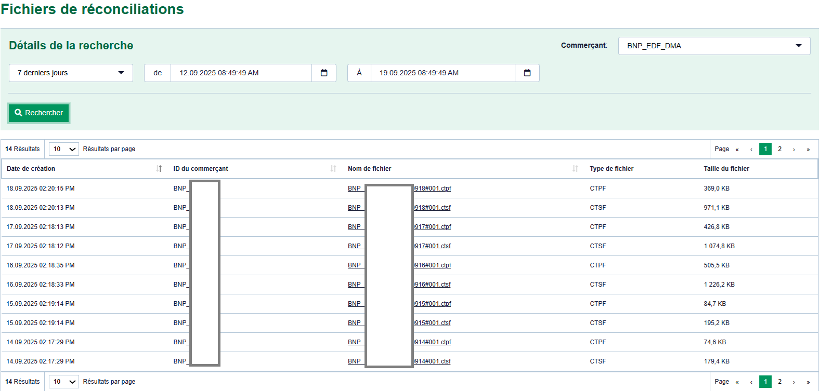Select page 1 in bottom pagination
This screenshot has width=820, height=391.
point(765,382)
